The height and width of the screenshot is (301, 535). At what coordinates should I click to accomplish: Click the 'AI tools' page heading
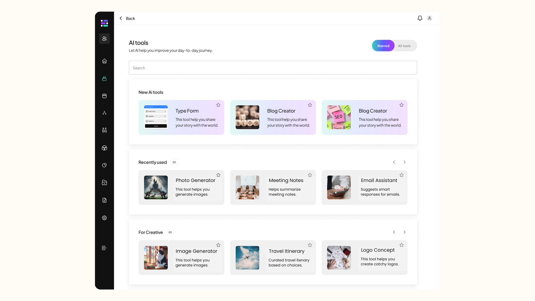pyautogui.click(x=138, y=43)
